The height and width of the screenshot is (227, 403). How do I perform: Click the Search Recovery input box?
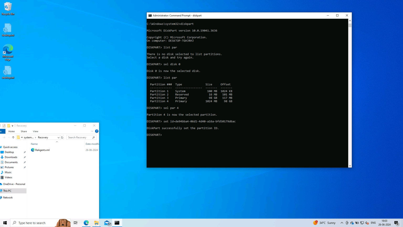point(78,137)
